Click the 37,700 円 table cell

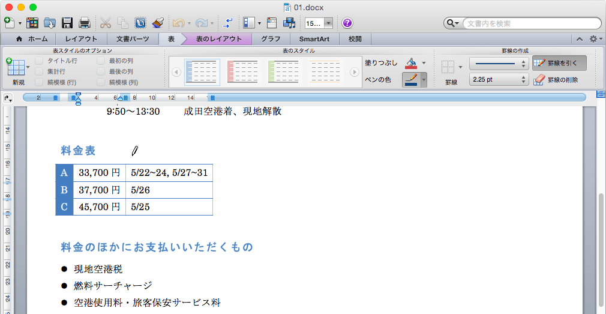pos(100,190)
